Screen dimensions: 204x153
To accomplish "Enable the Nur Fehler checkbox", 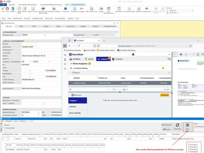I will (x=195, y=126).
